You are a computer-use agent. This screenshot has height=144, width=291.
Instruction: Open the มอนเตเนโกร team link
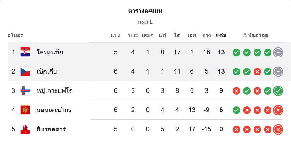pyautogui.click(x=54, y=110)
